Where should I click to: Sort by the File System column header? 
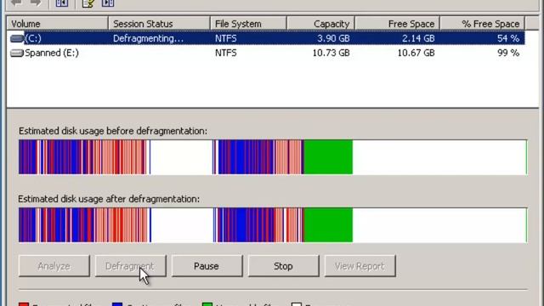pos(248,24)
